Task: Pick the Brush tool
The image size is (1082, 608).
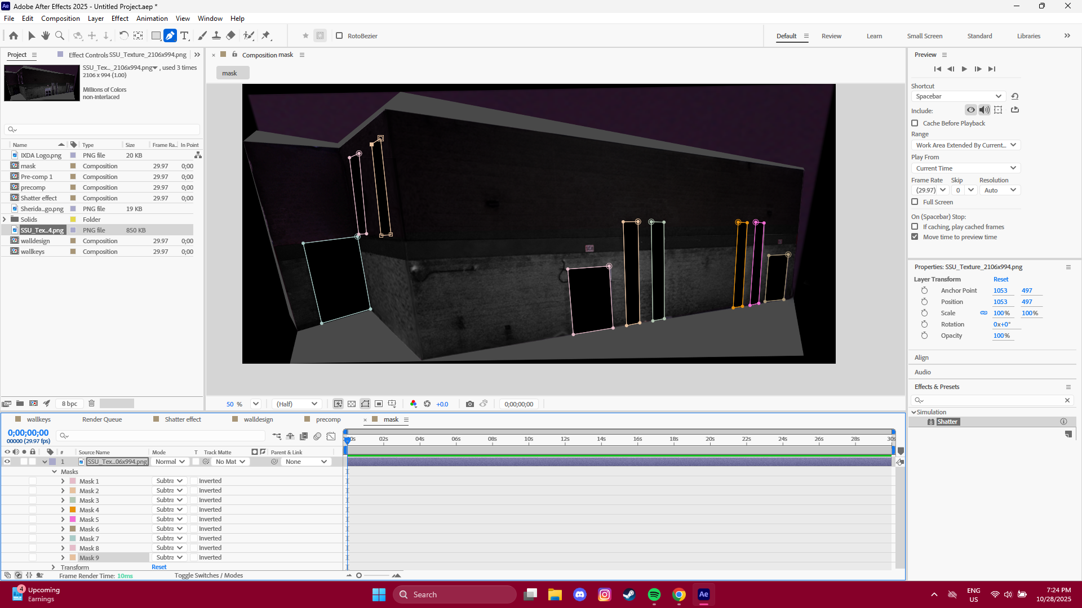Action: point(202,35)
